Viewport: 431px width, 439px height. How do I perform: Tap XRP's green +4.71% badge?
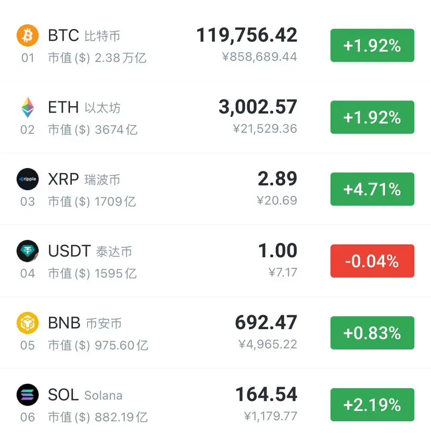[x=372, y=189]
